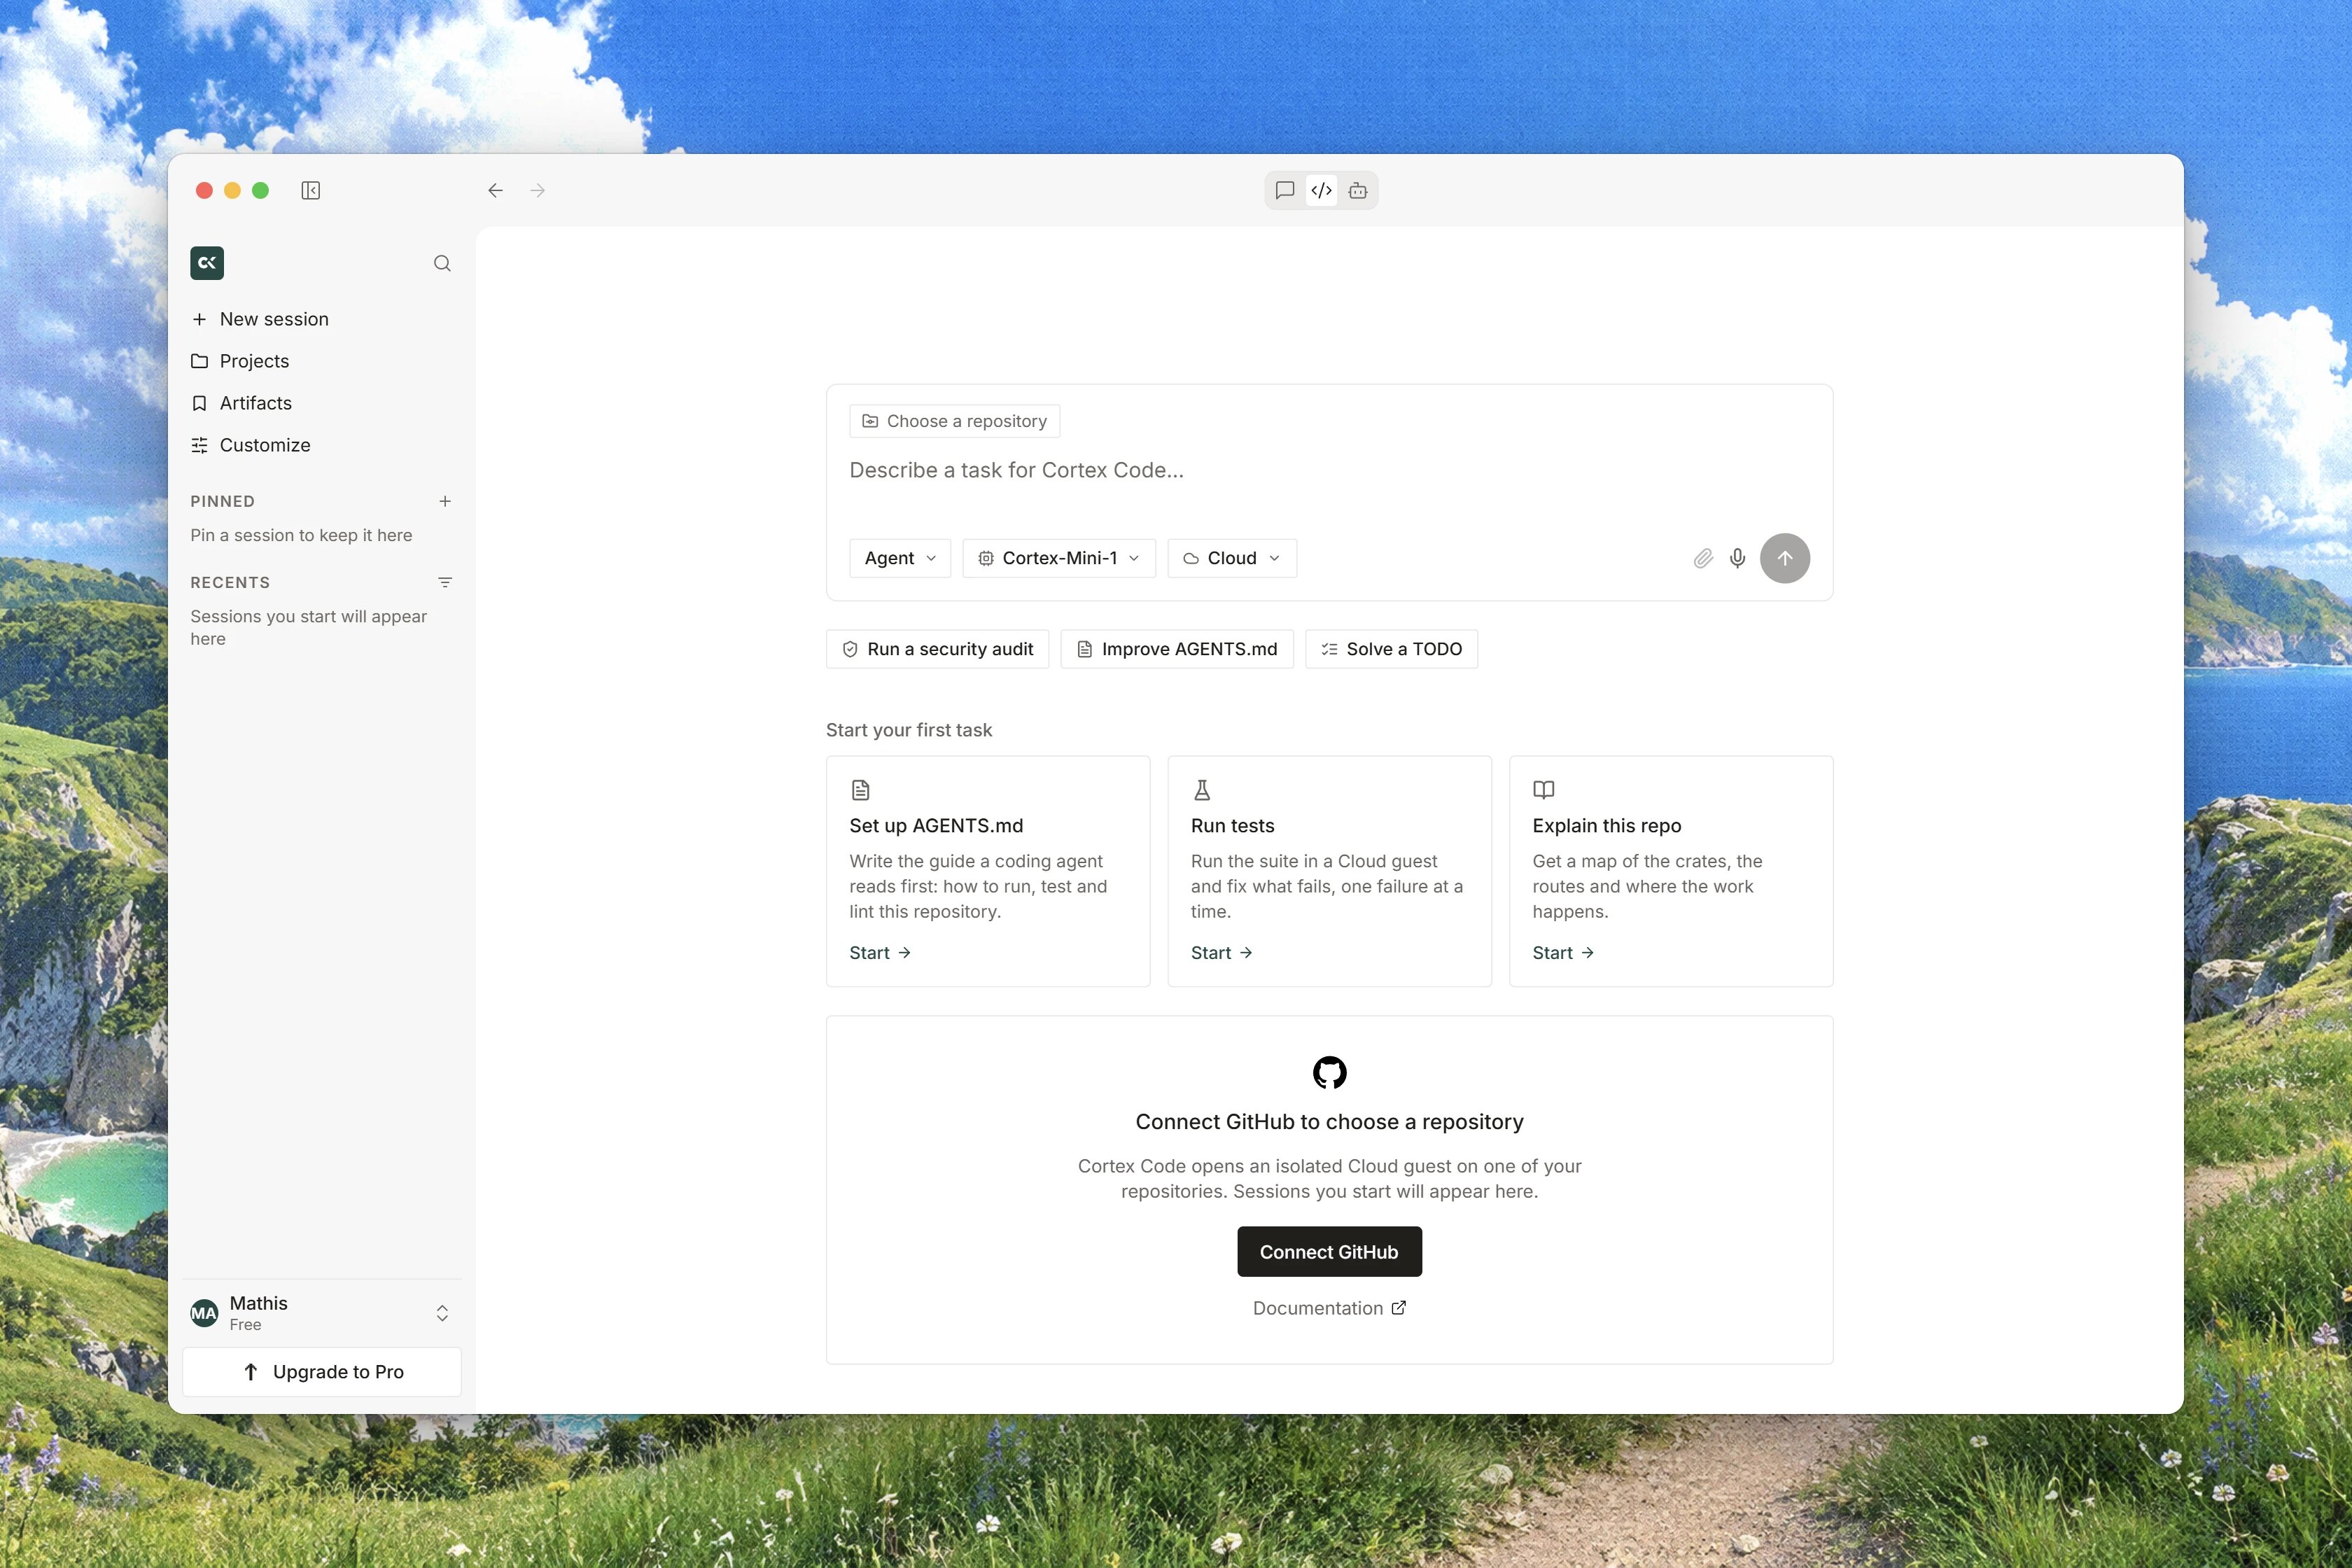The height and width of the screenshot is (1568, 2352).
Task: Start a New session
Action: [321, 319]
